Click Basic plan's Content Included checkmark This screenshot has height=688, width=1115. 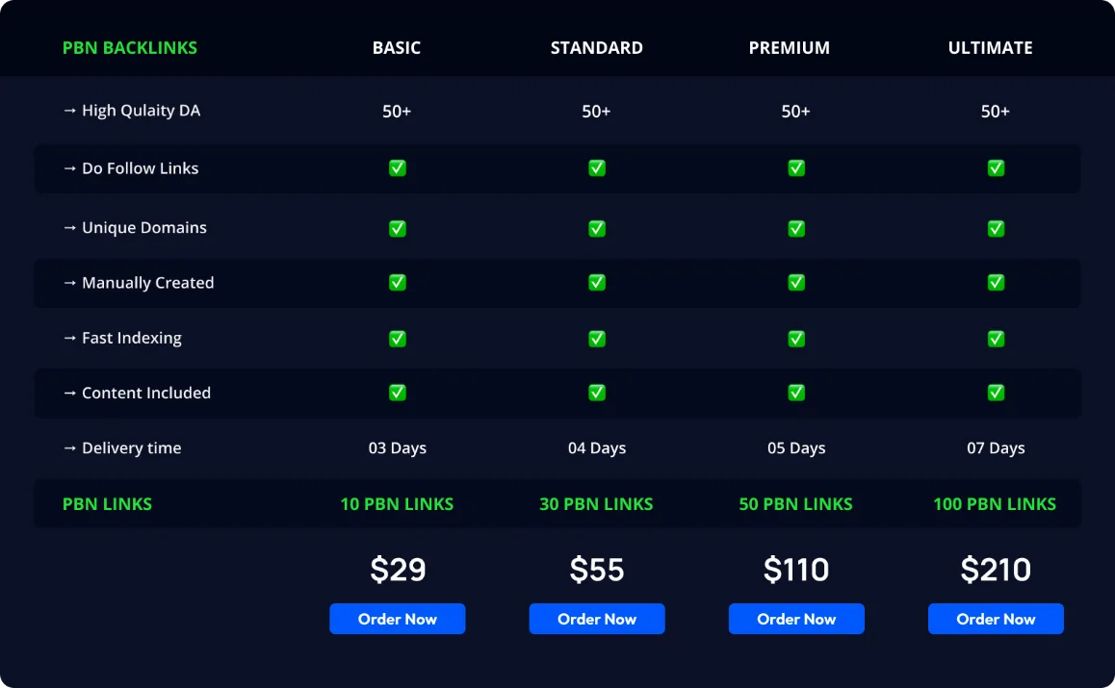(x=397, y=393)
